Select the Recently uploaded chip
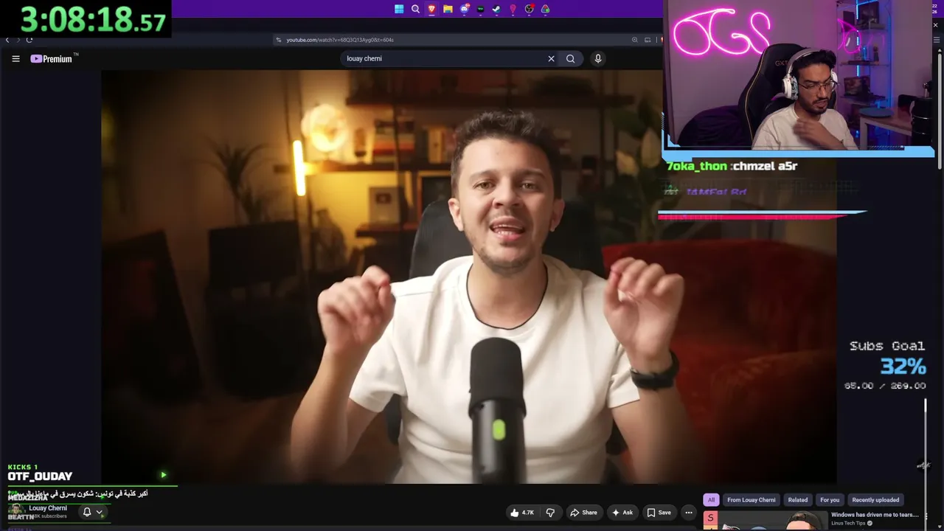 tap(875, 500)
